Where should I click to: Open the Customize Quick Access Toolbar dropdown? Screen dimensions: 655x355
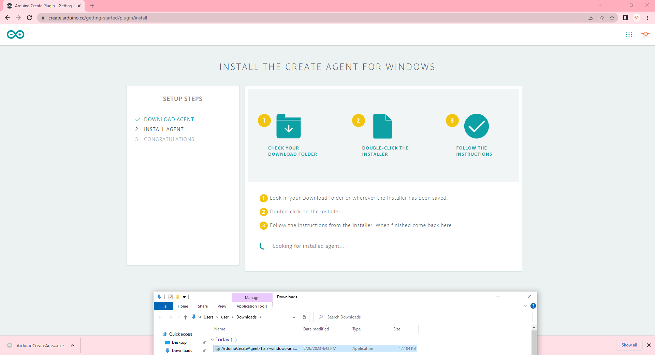click(x=184, y=297)
